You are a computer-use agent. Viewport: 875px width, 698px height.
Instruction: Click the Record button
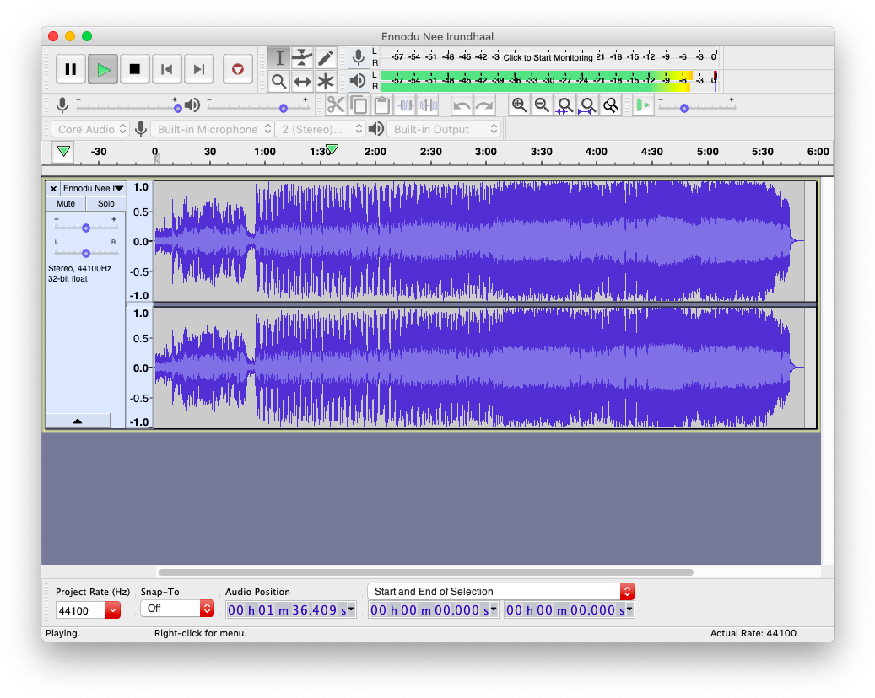[x=238, y=69]
